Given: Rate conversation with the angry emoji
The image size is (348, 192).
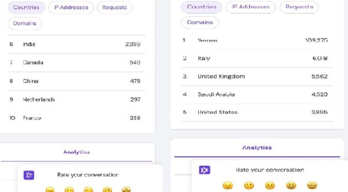Looking at the screenshot, I should [x=228, y=185].
